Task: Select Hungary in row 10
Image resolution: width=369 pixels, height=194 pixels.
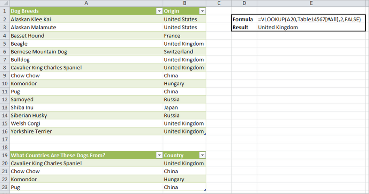Action: tap(184, 84)
